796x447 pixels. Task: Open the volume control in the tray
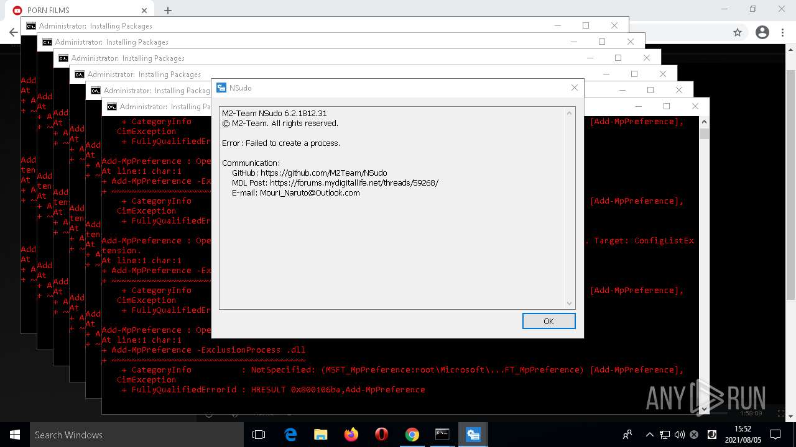click(679, 435)
